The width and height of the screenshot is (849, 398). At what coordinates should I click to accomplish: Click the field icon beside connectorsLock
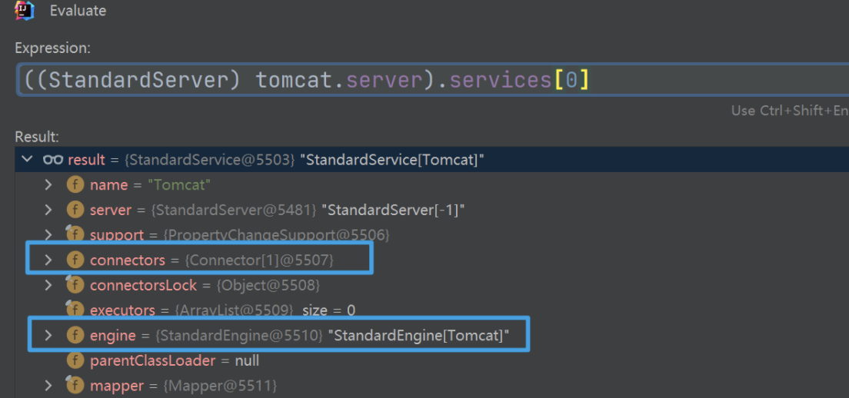pos(75,285)
